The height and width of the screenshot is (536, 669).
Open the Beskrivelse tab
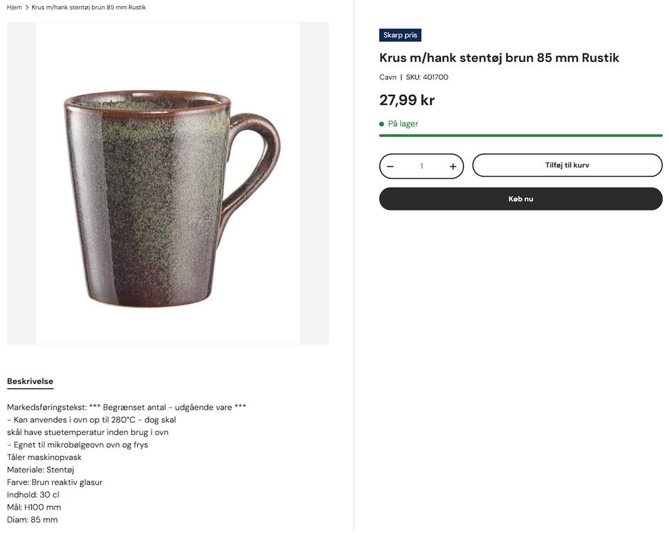click(30, 381)
